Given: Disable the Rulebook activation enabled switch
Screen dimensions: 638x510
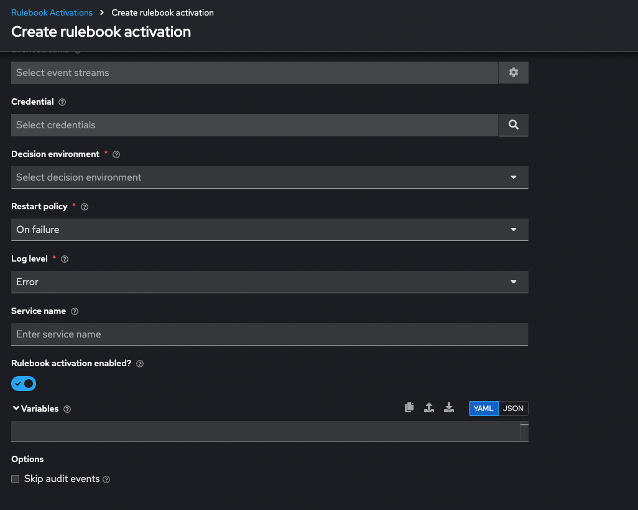Looking at the screenshot, I should (x=24, y=384).
